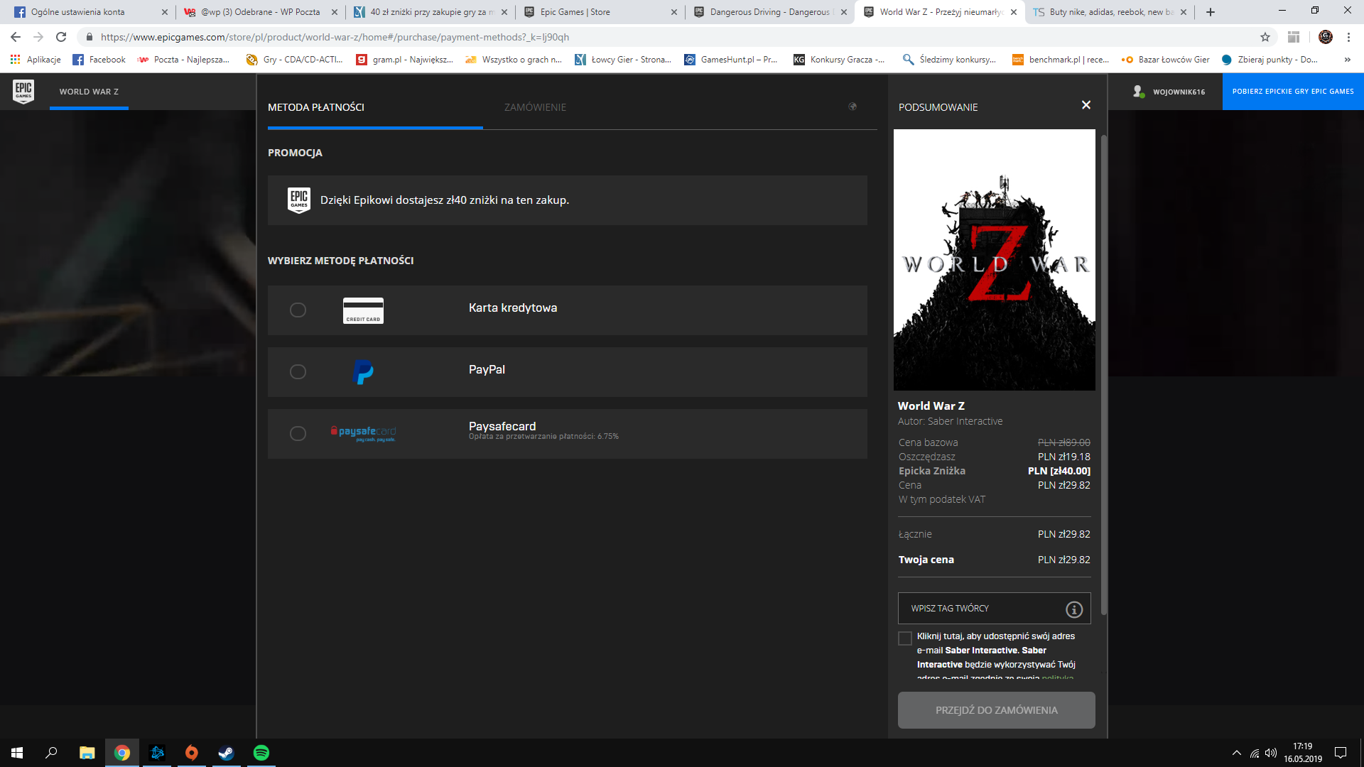This screenshot has width=1364, height=767.
Task: Close the Epic Games | Store browser tab
Action: (674, 12)
